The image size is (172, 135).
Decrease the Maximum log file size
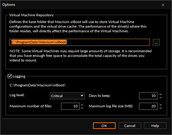coord(161,108)
